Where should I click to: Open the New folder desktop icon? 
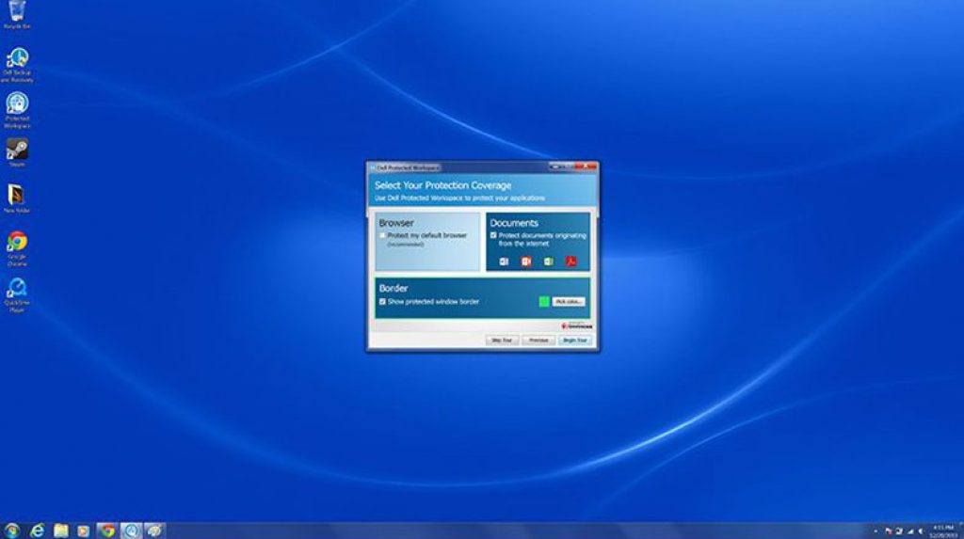coord(17,198)
